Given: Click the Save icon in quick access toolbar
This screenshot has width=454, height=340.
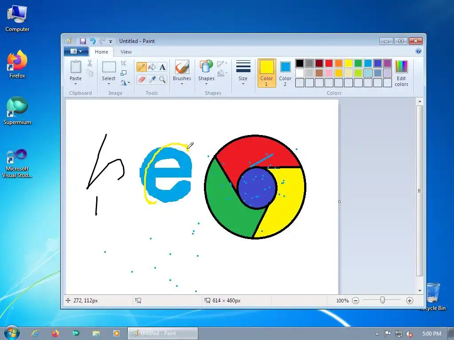Looking at the screenshot, I should click(83, 41).
